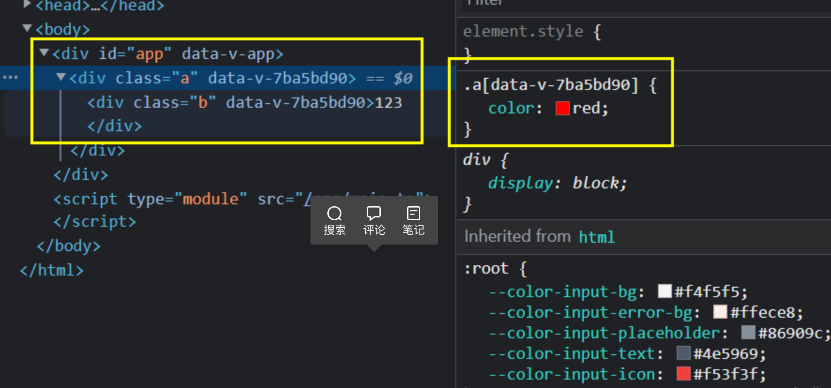This screenshot has width=831, height=388.
Task: Collapse the div id="app" node
Action: click(x=44, y=52)
